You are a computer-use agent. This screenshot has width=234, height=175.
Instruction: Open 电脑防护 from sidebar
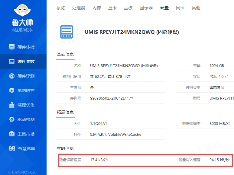(x=23, y=91)
